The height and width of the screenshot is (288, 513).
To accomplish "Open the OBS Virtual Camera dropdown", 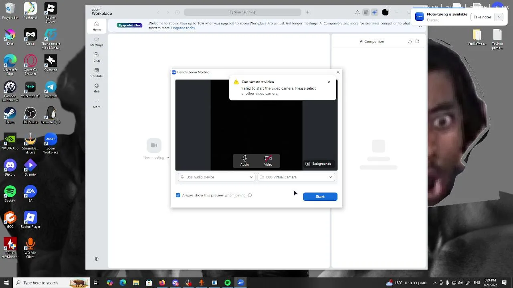I will [296, 177].
